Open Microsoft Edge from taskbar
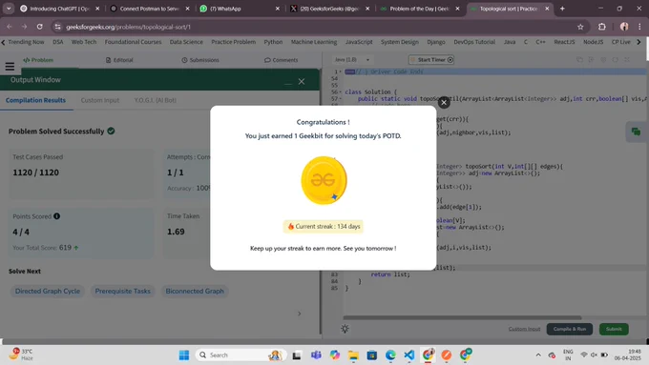649x365 pixels. (390, 355)
